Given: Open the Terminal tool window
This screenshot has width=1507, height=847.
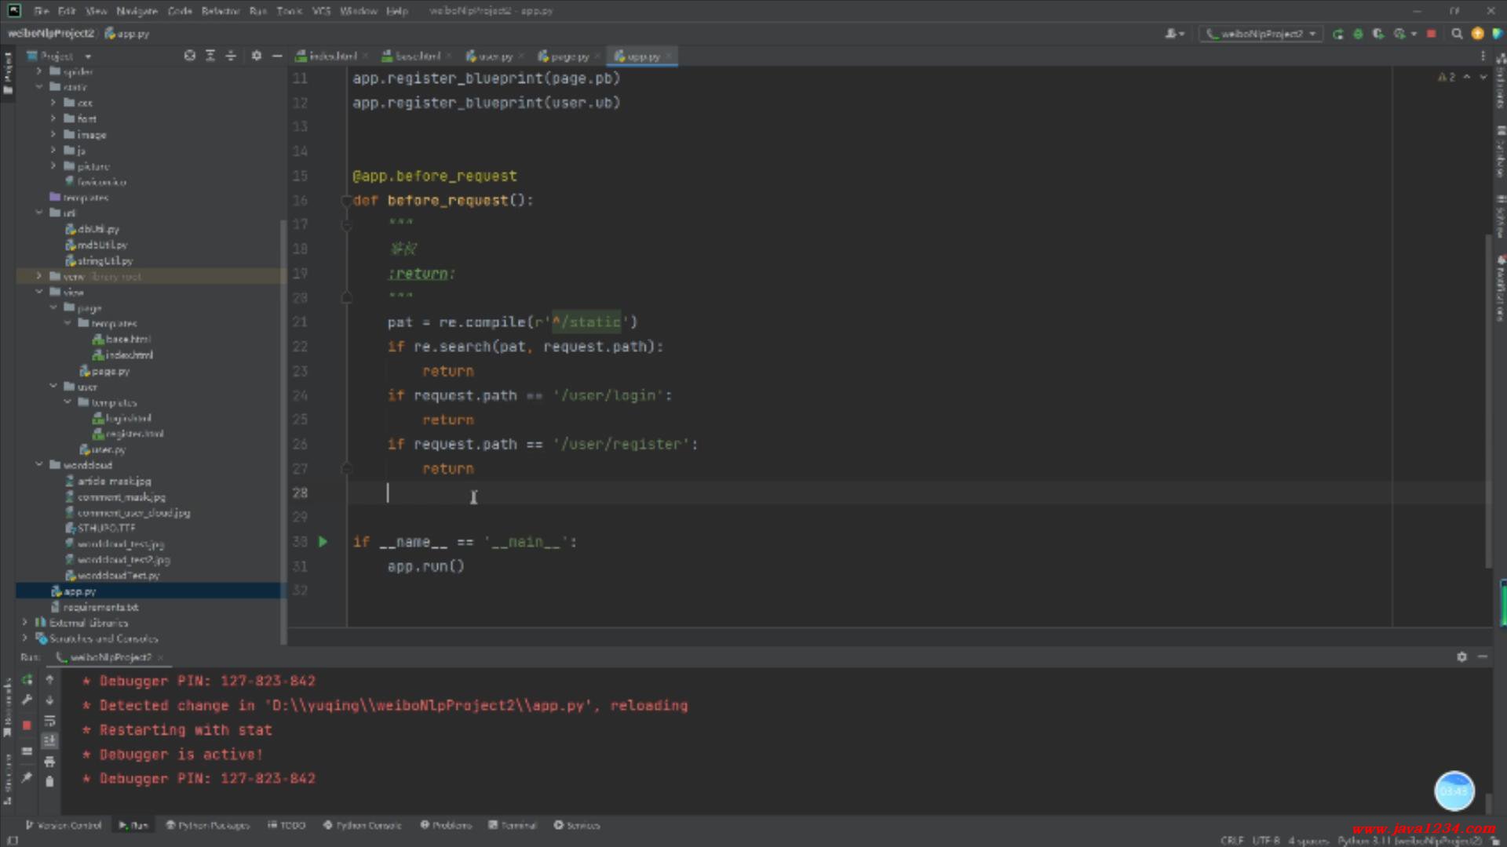Looking at the screenshot, I should [513, 825].
